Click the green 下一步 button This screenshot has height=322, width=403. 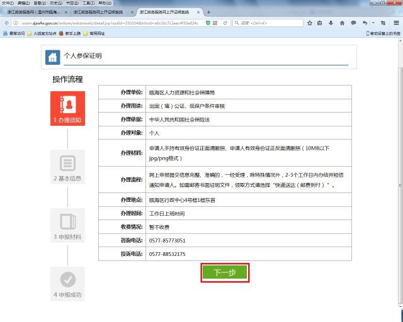click(x=225, y=272)
